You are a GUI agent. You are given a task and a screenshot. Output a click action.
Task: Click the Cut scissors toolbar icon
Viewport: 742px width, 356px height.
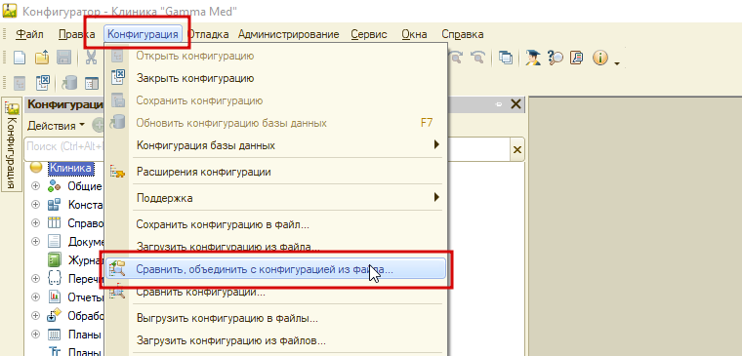click(91, 59)
